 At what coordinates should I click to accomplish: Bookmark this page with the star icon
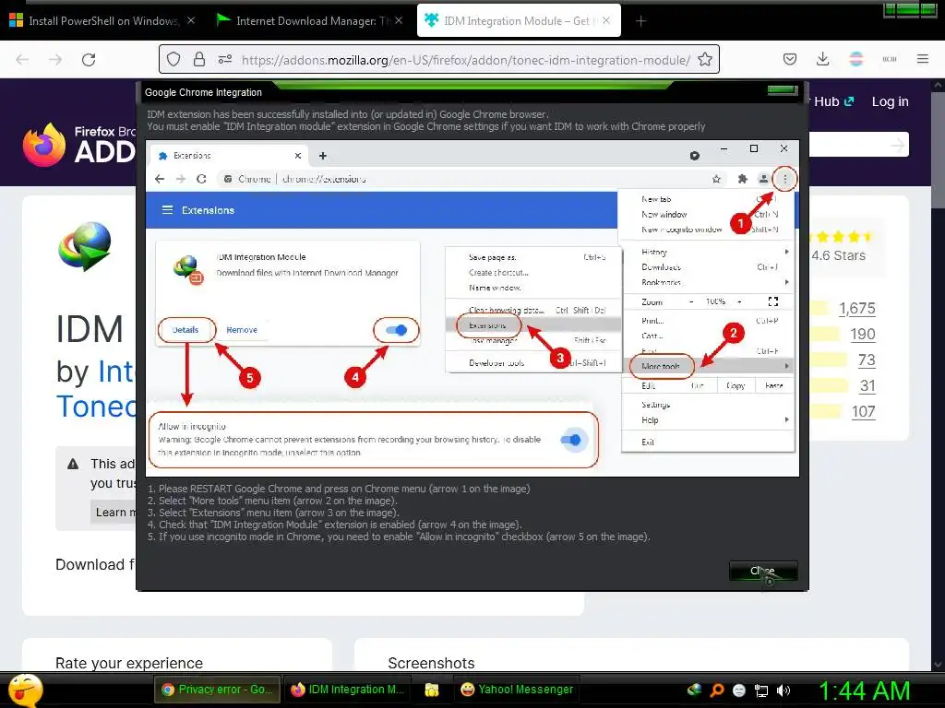point(704,59)
